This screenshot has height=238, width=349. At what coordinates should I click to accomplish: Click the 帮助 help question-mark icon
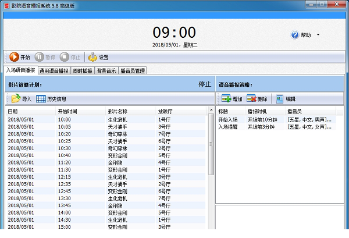(x=294, y=35)
